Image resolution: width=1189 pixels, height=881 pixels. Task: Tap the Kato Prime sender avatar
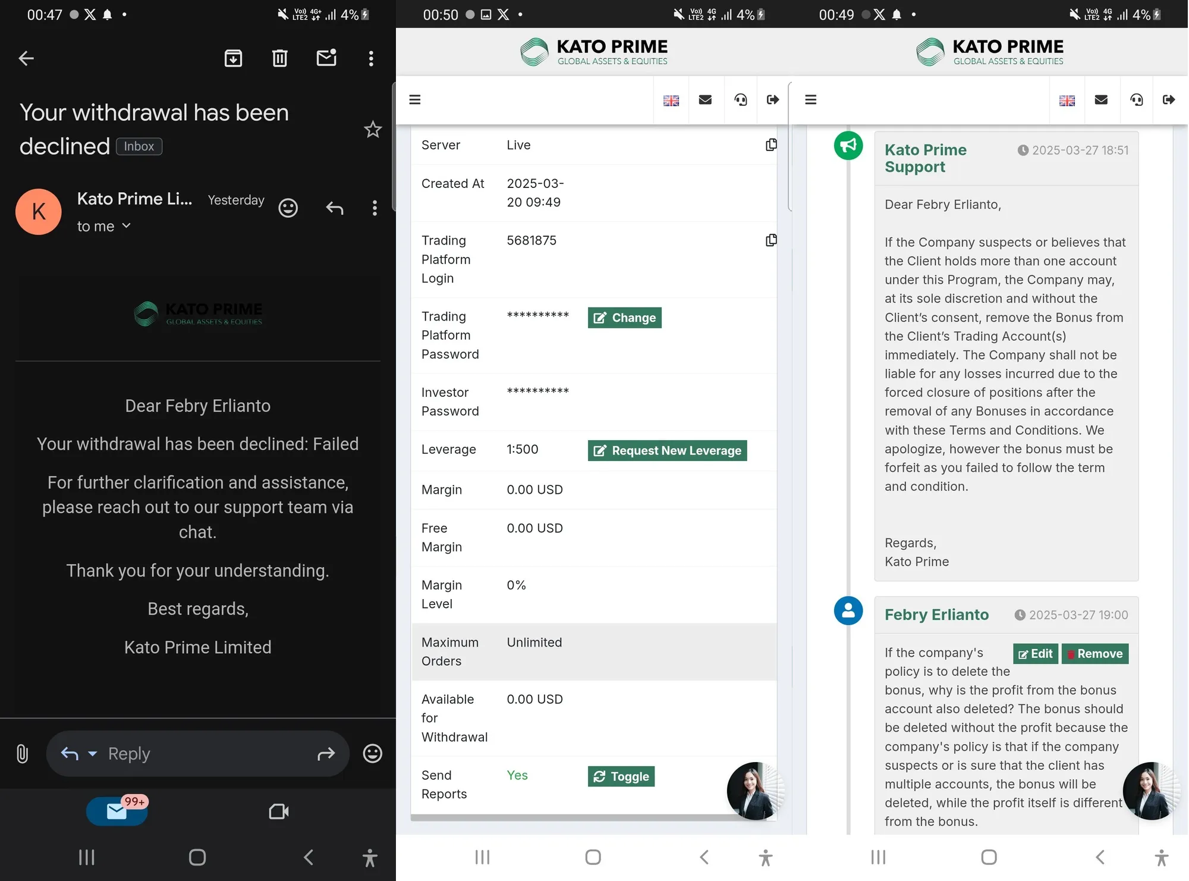tap(39, 212)
